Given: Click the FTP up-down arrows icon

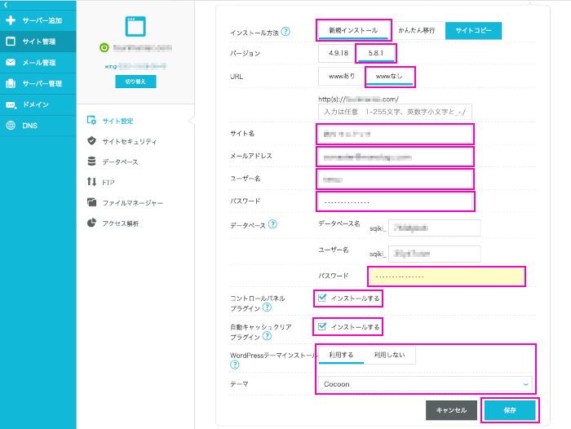Looking at the screenshot, I should 91,182.
